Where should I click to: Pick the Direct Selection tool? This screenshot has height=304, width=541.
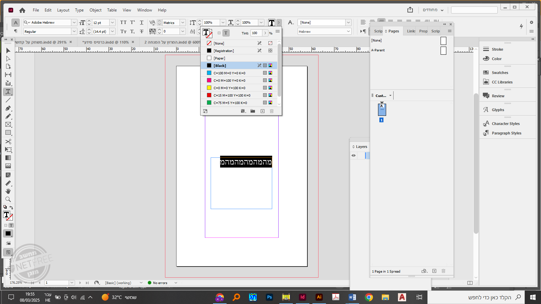pyautogui.click(x=8, y=59)
